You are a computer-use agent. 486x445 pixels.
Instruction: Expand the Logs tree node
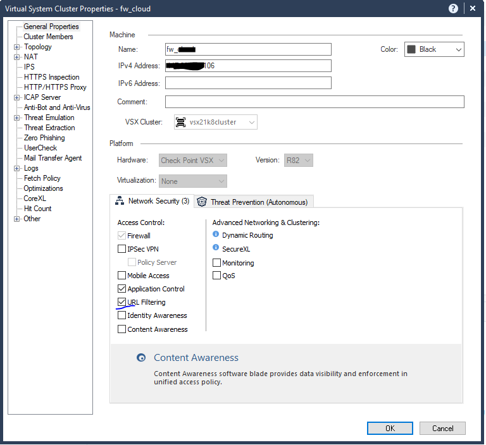coord(16,169)
